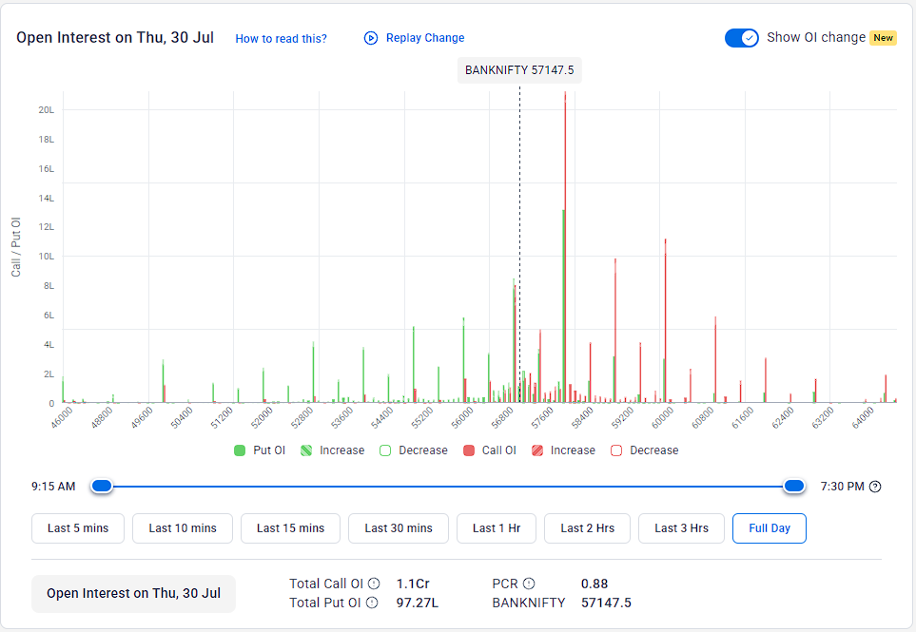This screenshot has height=632, width=916.
Task: Click the 20L y-axis label
Action: [x=47, y=109]
